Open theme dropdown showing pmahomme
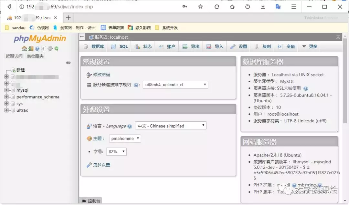349x205 pixels. pos(125,138)
